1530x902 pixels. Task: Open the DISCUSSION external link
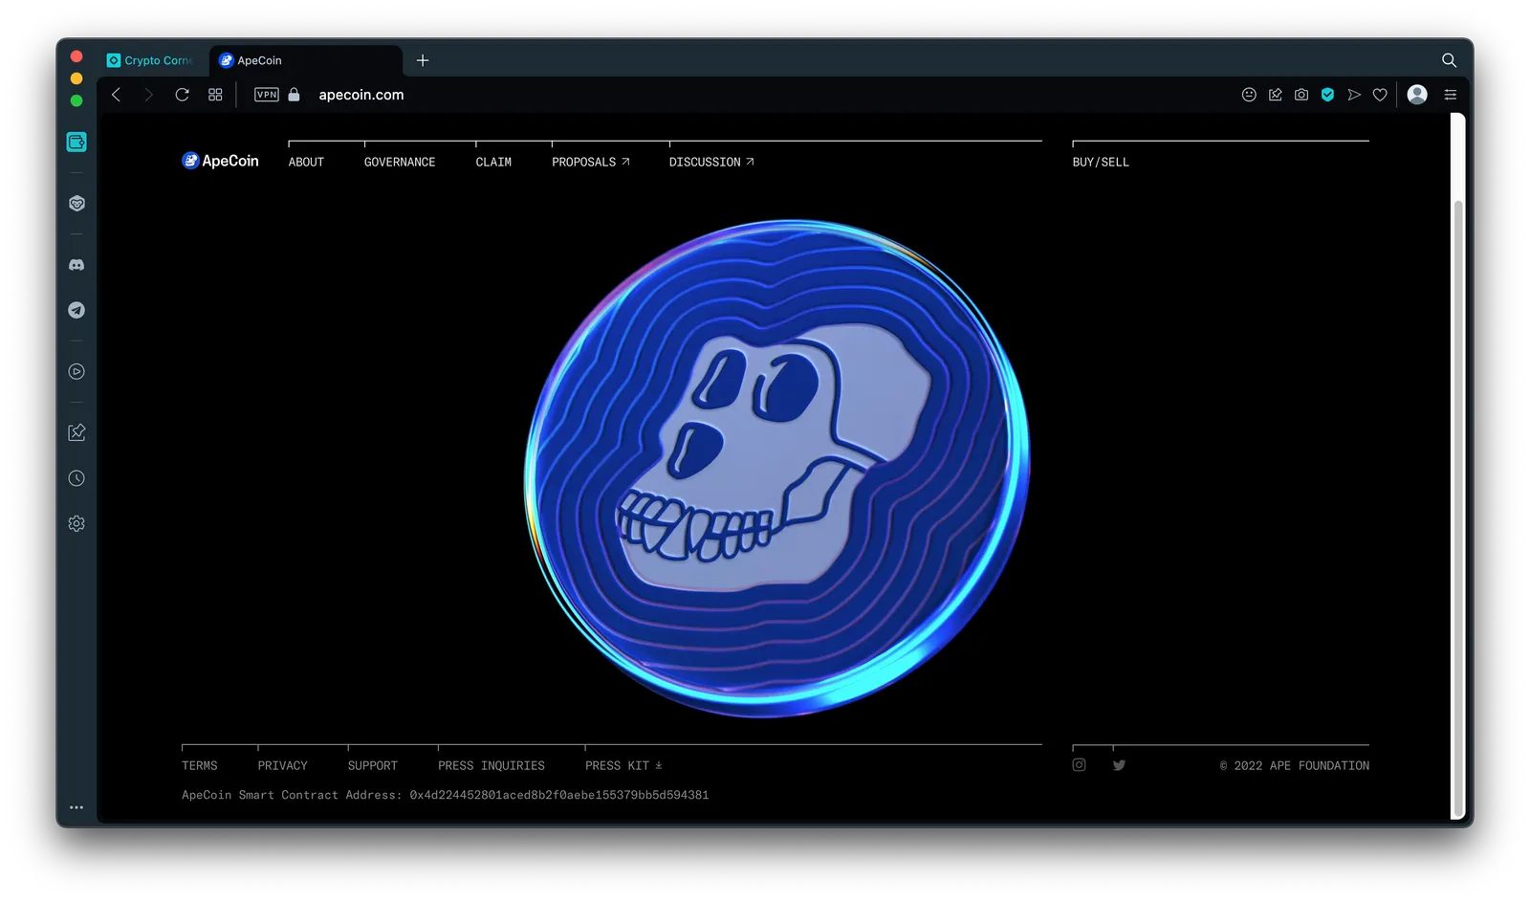(711, 163)
